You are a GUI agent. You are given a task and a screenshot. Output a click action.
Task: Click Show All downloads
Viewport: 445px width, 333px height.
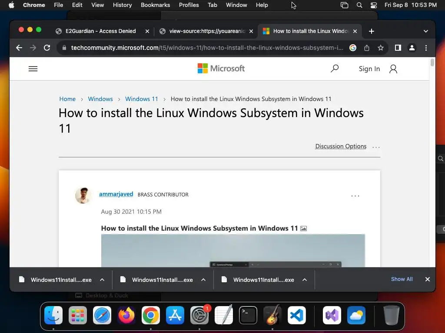coord(402,279)
